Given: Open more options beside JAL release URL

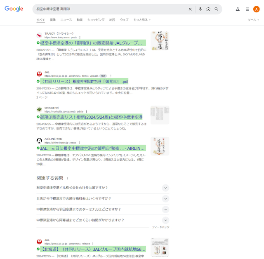Looking at the screenshot, I should pos(93,243).
